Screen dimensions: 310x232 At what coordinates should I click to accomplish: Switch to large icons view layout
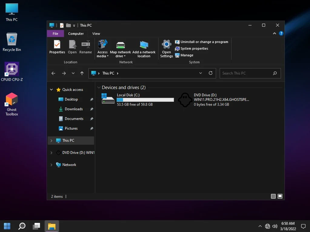[280, 196]
